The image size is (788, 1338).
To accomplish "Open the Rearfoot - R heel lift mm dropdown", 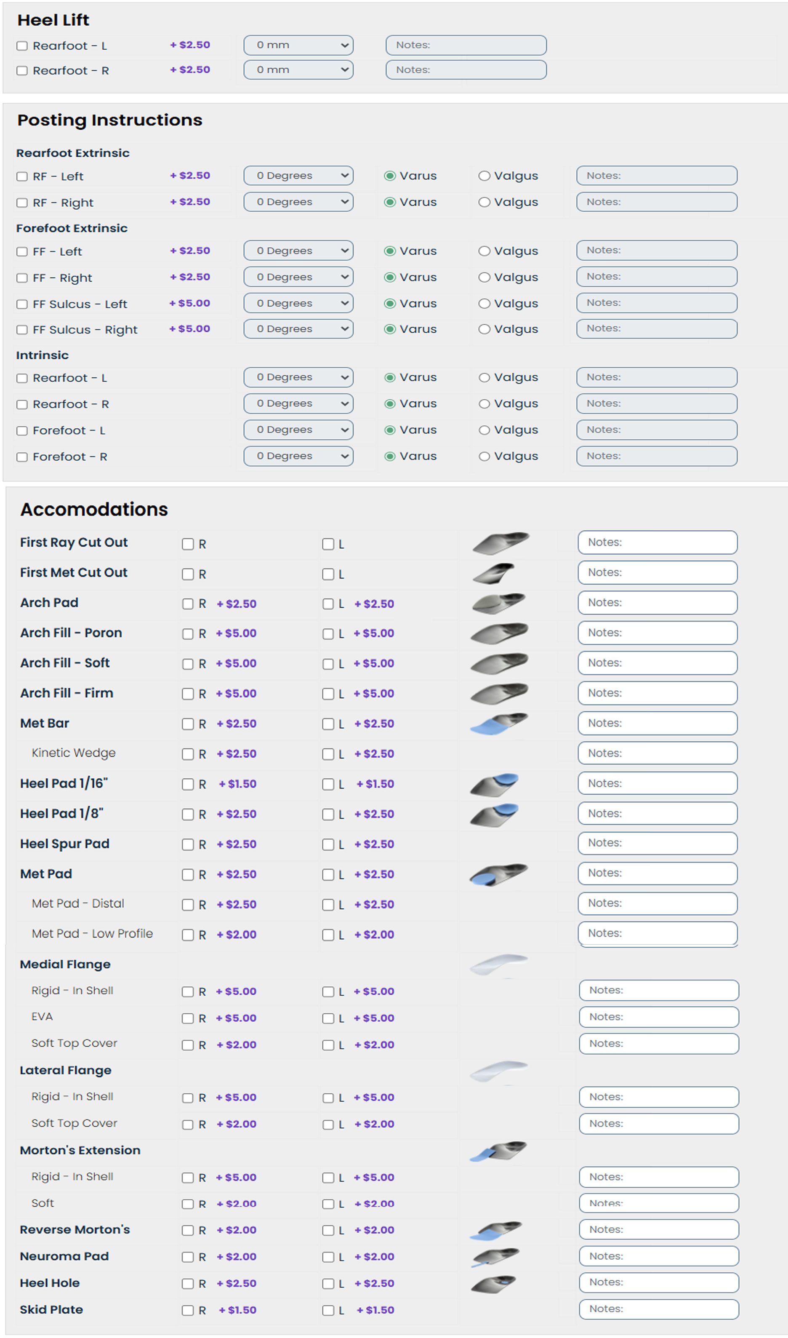I will [x=298, y=70].
